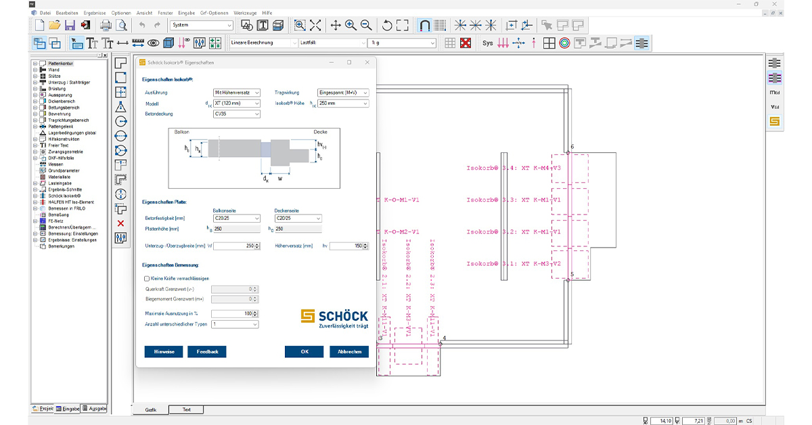
Task: Click the triangle outline icon in side toolbar
Action: [121, 107]
